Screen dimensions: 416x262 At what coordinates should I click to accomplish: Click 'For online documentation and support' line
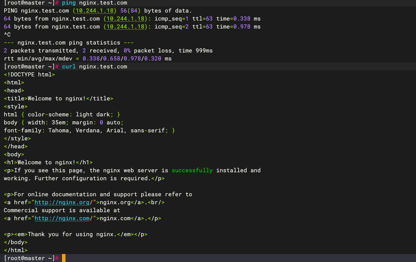coord(98,194)
